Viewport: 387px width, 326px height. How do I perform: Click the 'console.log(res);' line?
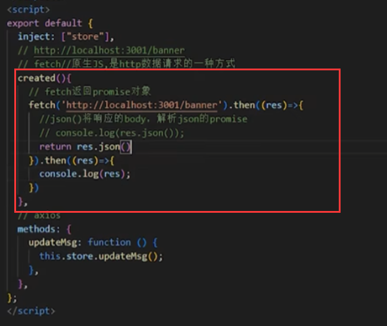85,175
